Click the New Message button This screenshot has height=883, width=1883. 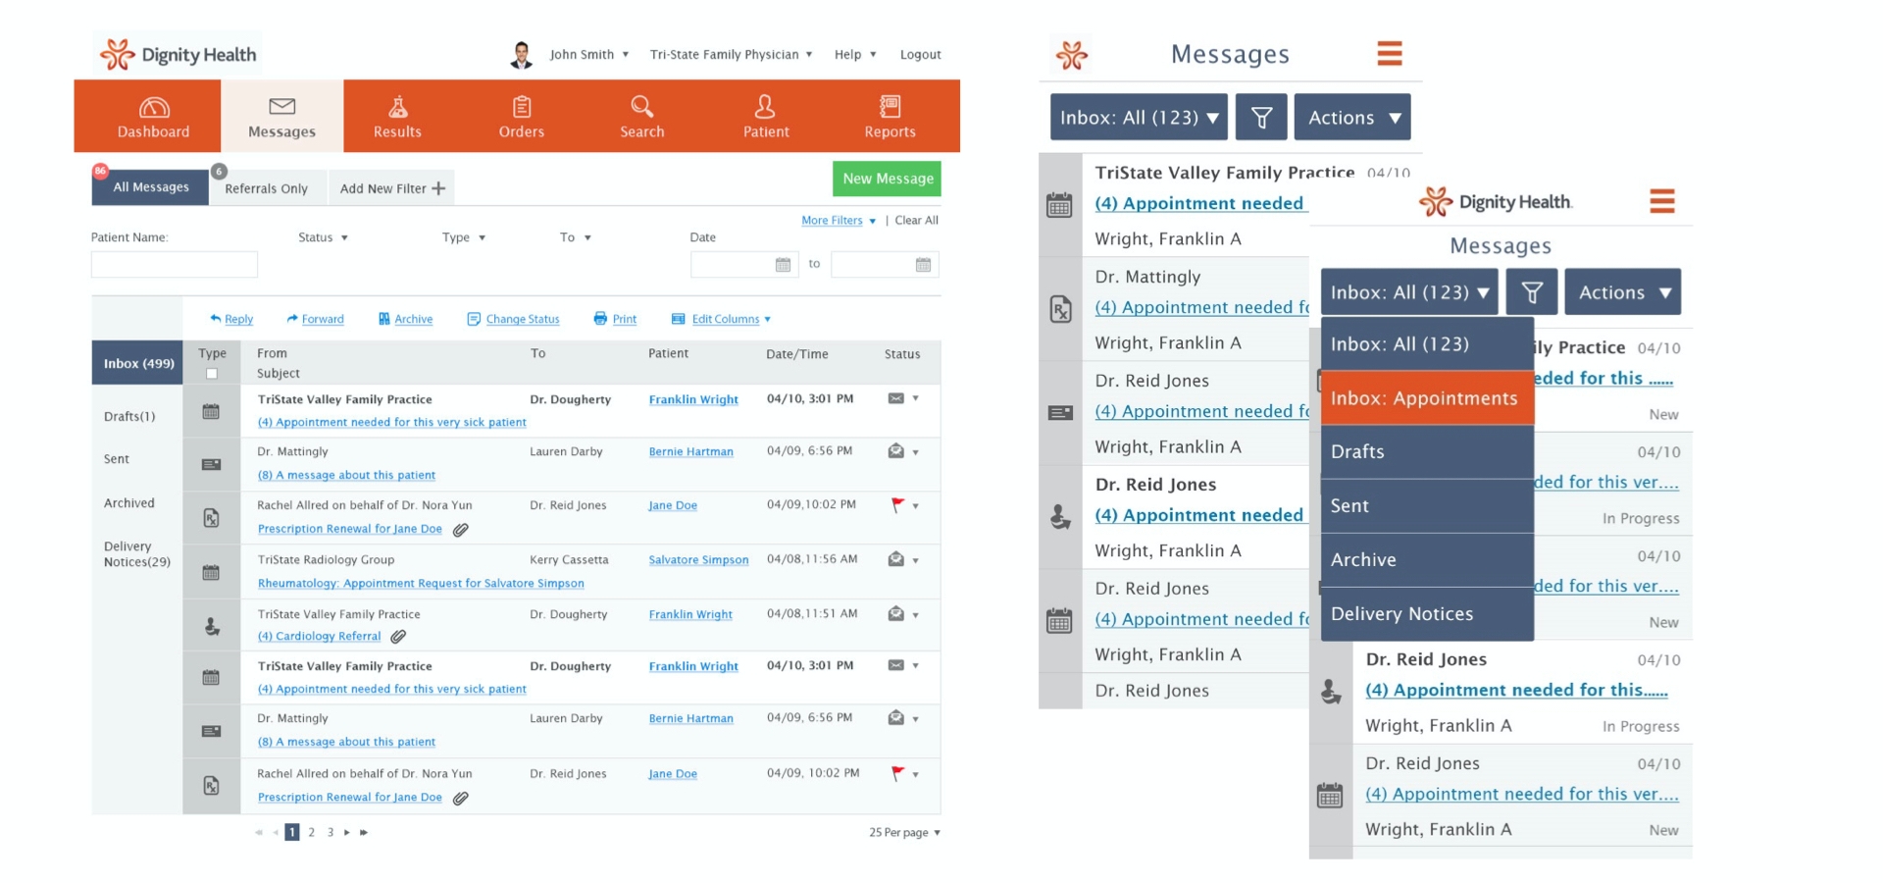(x=887, y=179)
